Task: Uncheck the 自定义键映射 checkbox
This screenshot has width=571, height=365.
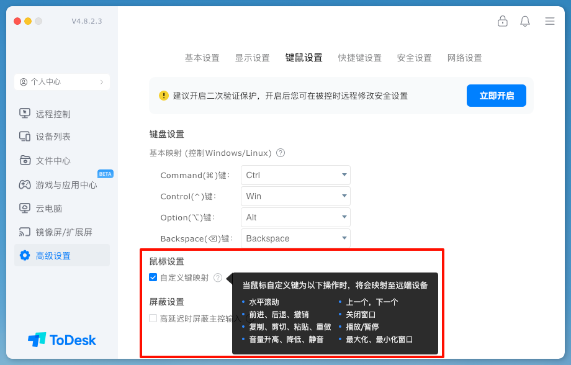Action: (x=153, y=277)
